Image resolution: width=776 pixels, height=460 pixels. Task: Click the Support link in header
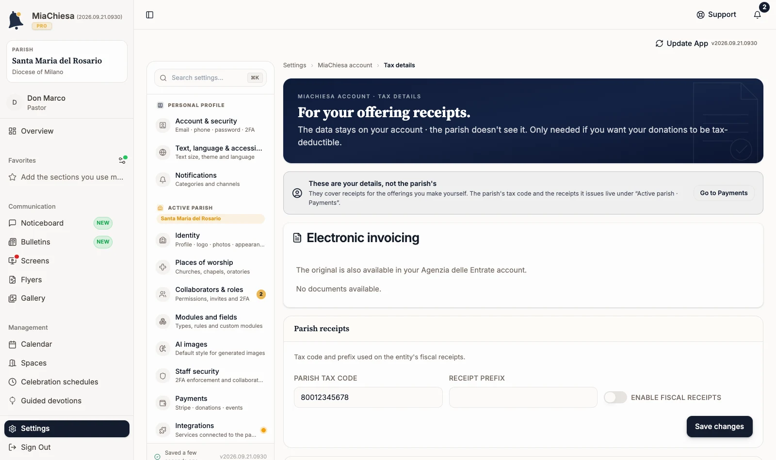point(716,15)
